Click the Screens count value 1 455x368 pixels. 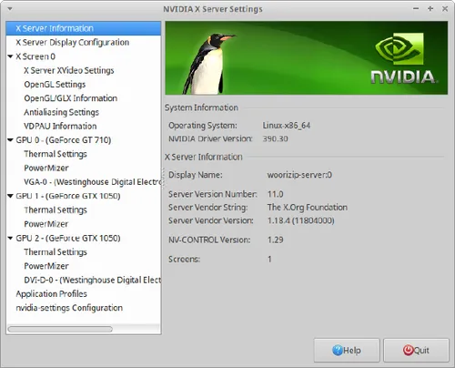[x=269, y=260]
